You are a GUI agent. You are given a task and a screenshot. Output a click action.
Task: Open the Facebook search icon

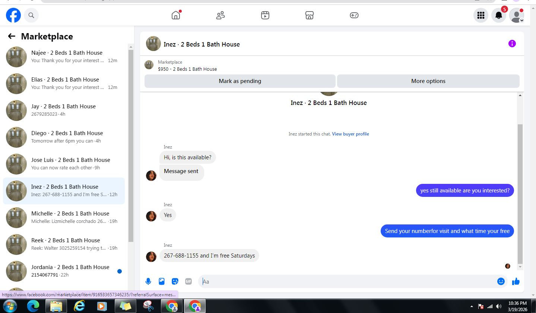[x=31, y=15]
